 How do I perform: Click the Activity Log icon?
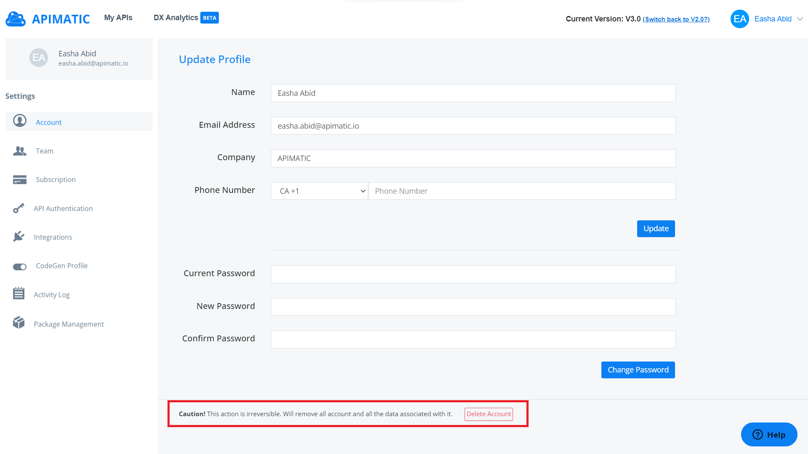[19, 294]
